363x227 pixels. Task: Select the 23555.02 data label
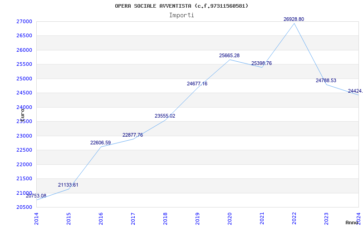click(165, 116)
